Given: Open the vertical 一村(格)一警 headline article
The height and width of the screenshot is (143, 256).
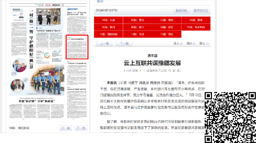Looking at the screenshot, I should (31, 39).
